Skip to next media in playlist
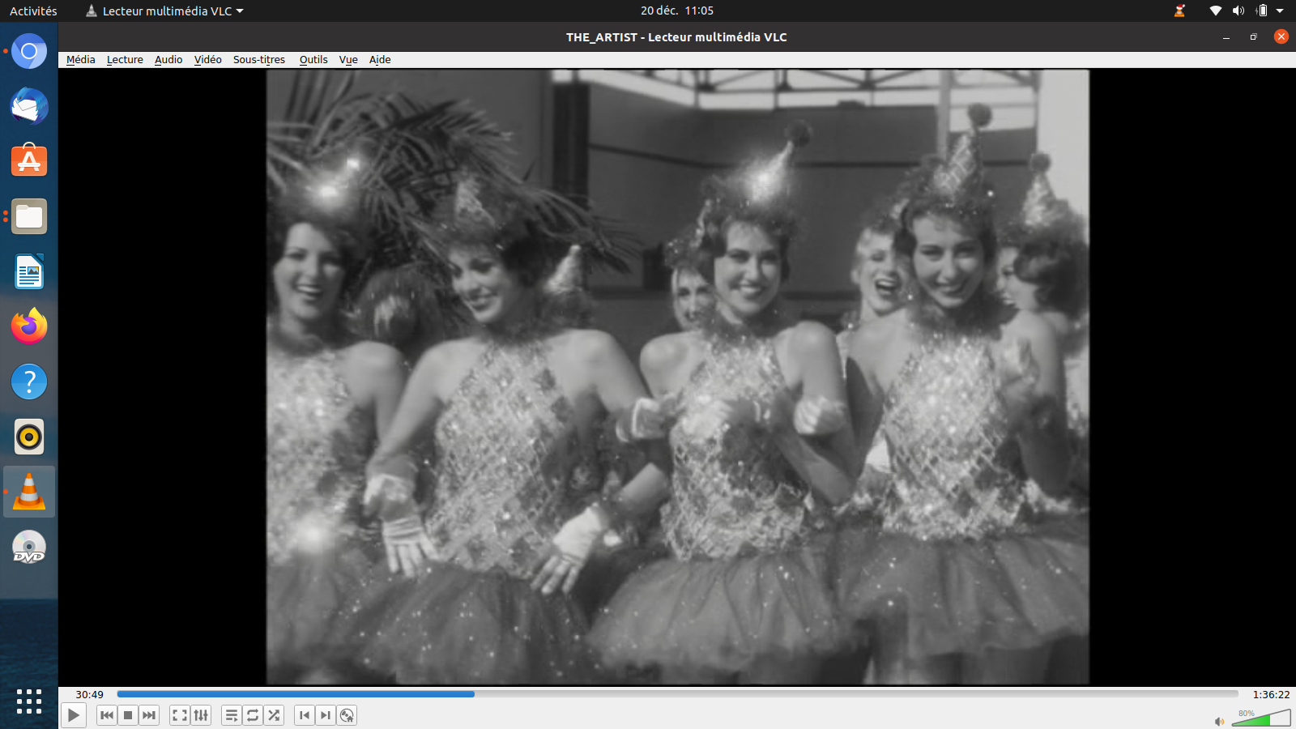1296x729 pixels. point(149,715)
